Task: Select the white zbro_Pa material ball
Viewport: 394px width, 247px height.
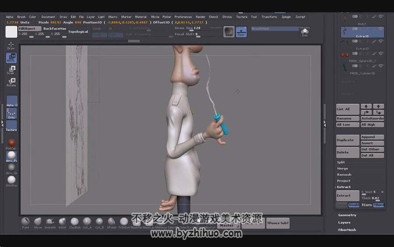Action: (11, 156)
